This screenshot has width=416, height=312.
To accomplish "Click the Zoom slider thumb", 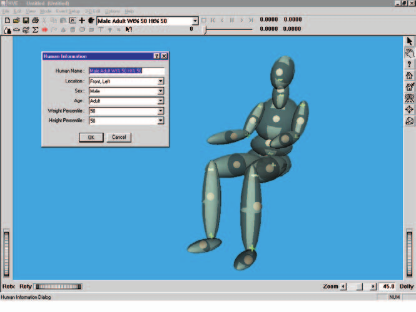I will pos(360,286).
